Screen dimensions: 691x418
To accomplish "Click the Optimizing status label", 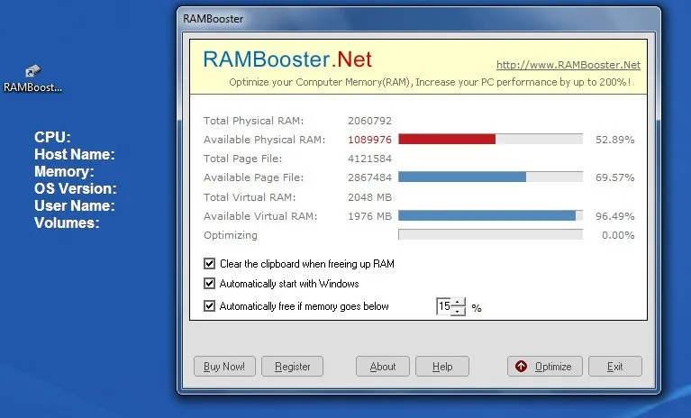I will [x=230, y=235].
